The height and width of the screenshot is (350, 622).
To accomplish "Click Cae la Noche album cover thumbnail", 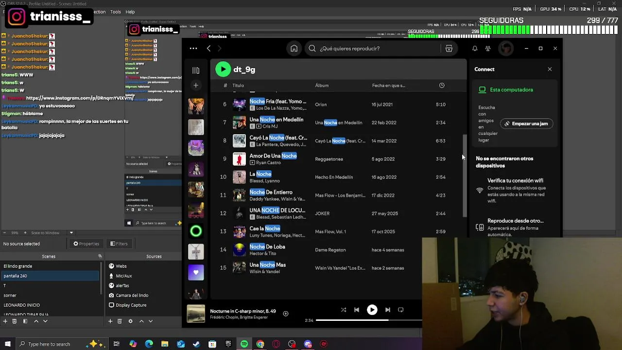I will 239,232.
